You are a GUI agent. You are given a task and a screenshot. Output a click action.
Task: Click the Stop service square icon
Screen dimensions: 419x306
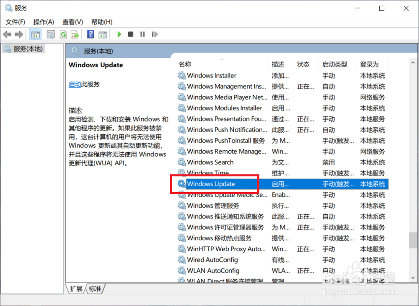[131, 34]
